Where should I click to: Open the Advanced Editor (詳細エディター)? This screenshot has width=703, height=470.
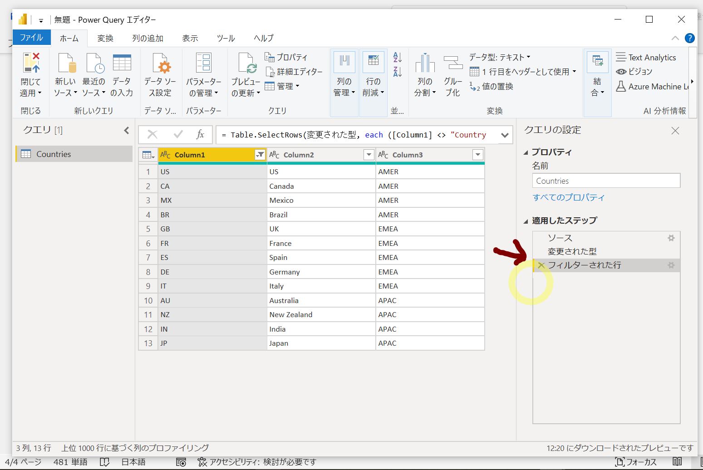294,72
